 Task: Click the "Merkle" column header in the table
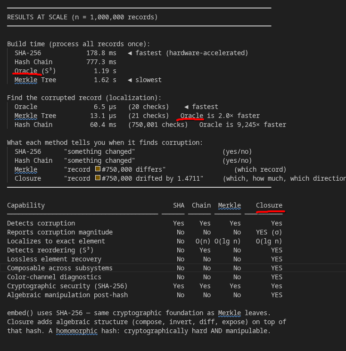click(230, 205)
